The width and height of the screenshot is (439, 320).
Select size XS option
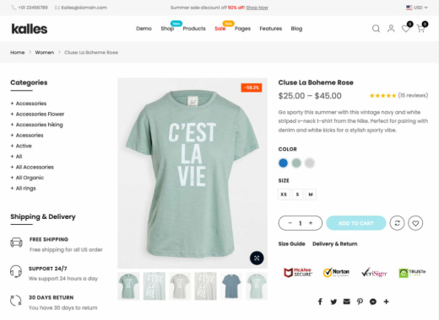[284, 195]
